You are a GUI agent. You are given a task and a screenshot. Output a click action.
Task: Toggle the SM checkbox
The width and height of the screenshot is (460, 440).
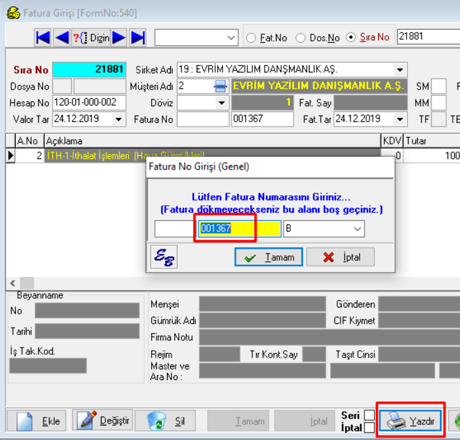[x=439, y=86]
